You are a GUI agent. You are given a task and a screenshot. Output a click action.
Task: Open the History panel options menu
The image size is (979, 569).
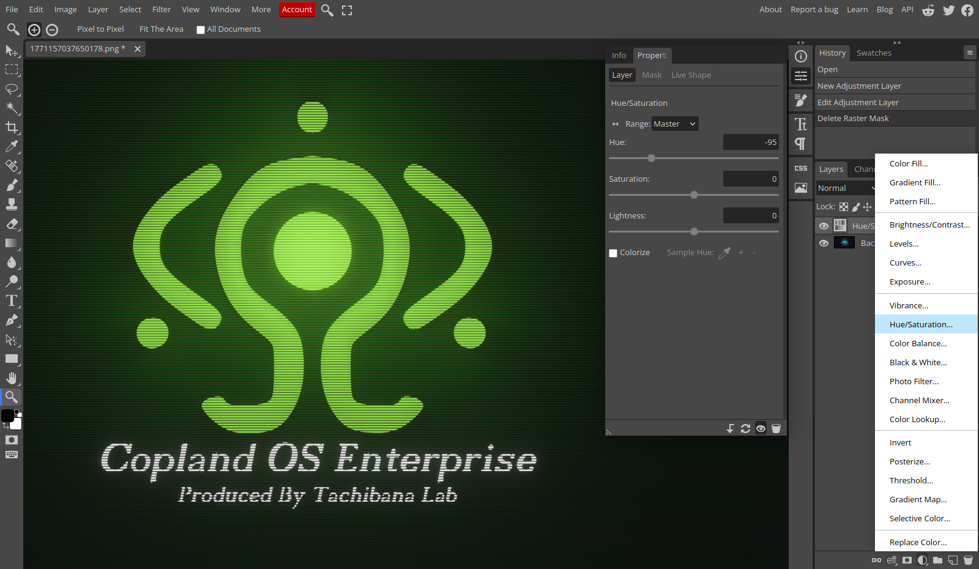coord(970,53)
